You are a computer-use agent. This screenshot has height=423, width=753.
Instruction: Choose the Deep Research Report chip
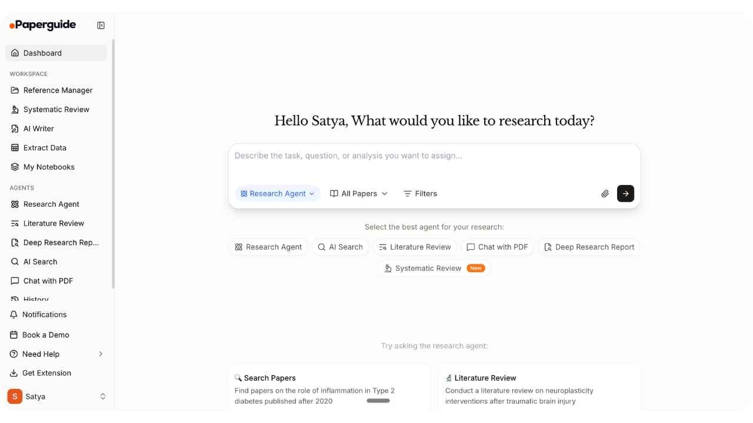(x=589, y=247)
